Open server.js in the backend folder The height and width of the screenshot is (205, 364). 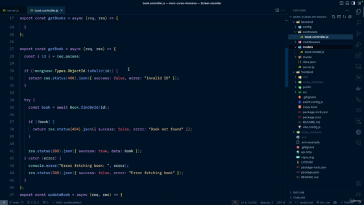tap(308, 67)
